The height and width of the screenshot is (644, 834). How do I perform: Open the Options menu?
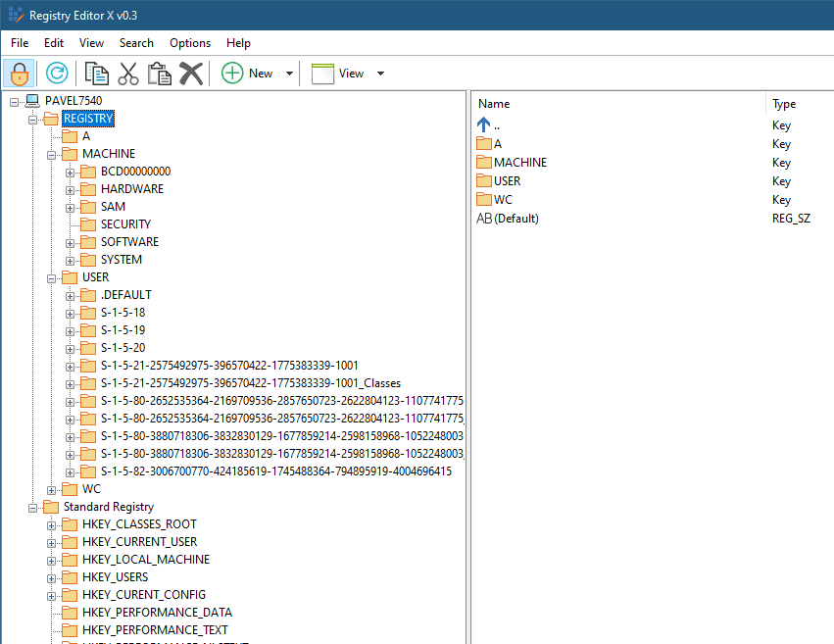pos(190,43)
